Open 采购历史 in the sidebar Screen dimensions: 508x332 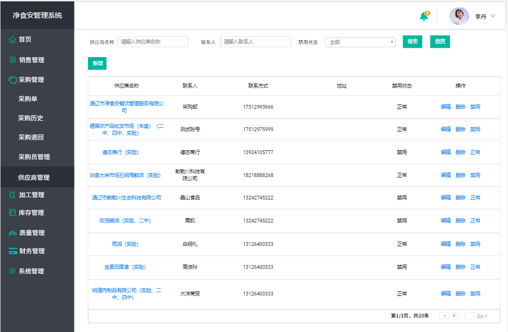click(x=30, y=118)
